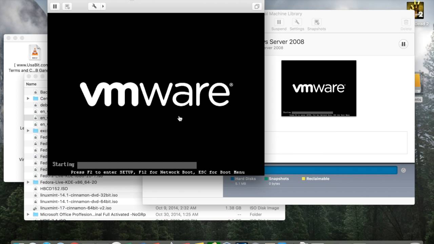Open VM settings via wrench icon in VM window
434x244 pixels.
pos(94,6)
